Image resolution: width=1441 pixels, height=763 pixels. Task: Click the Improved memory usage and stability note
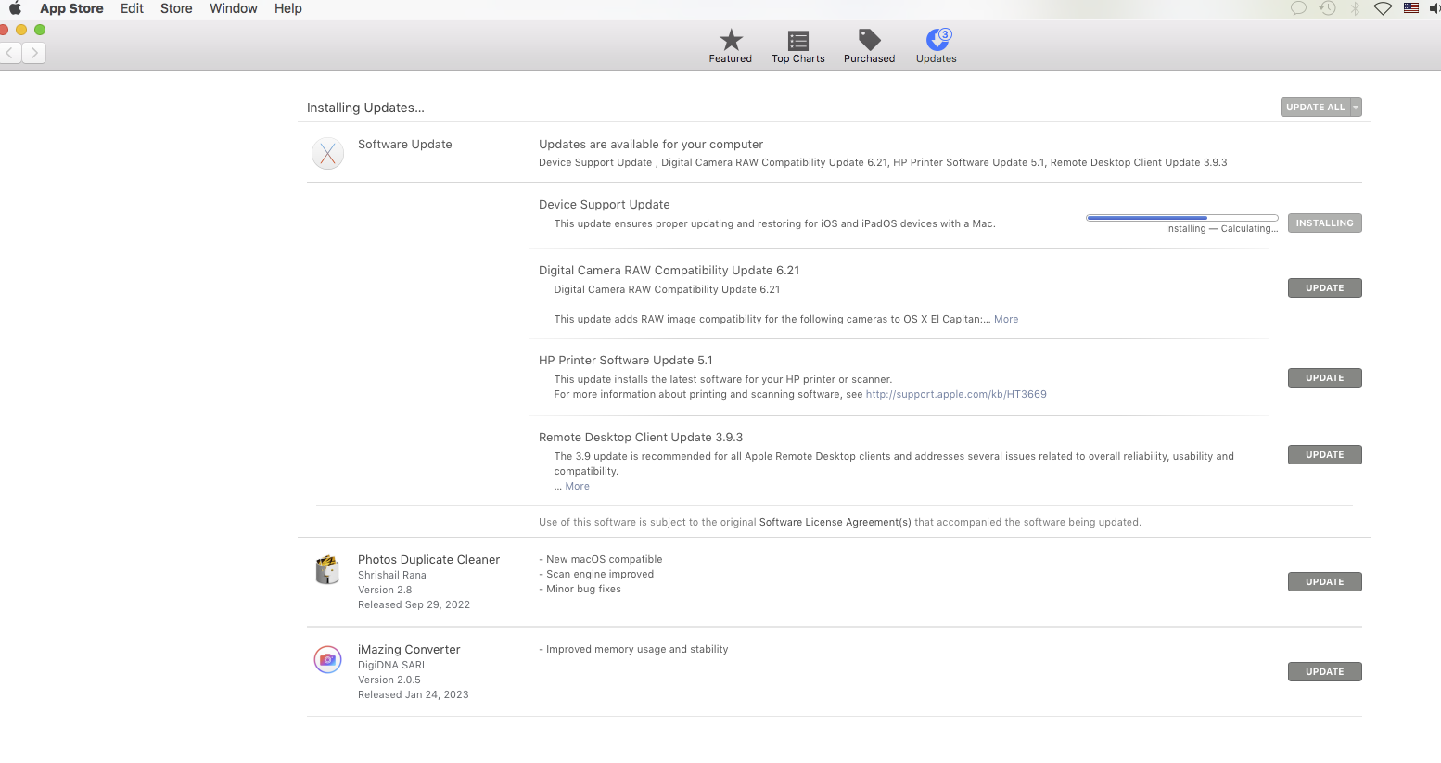click(x=634, y=649)
